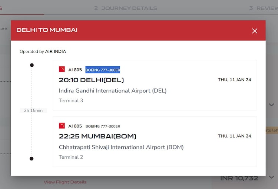Click Chhatrapati Shivaji International Airport (BOM) text
The width and height of the screenshot is (278, 189).
[121, 147]
